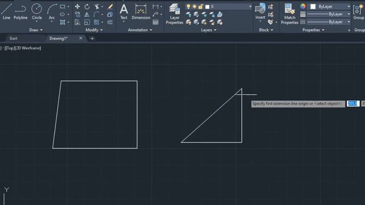Click the Group tool icon

tap(358, 11)
